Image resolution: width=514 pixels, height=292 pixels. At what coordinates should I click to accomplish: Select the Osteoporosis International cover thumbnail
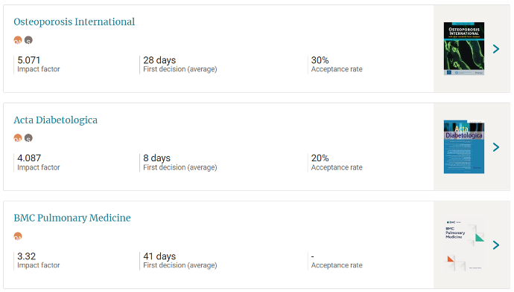point(464,49)
